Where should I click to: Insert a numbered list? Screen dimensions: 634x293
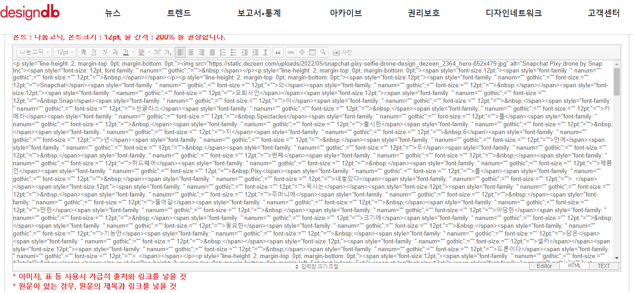(223, 52)
